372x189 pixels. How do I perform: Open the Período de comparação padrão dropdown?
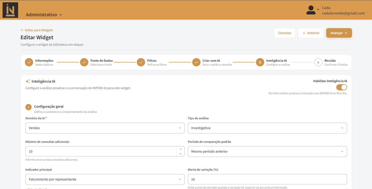(x=267, y=152)
